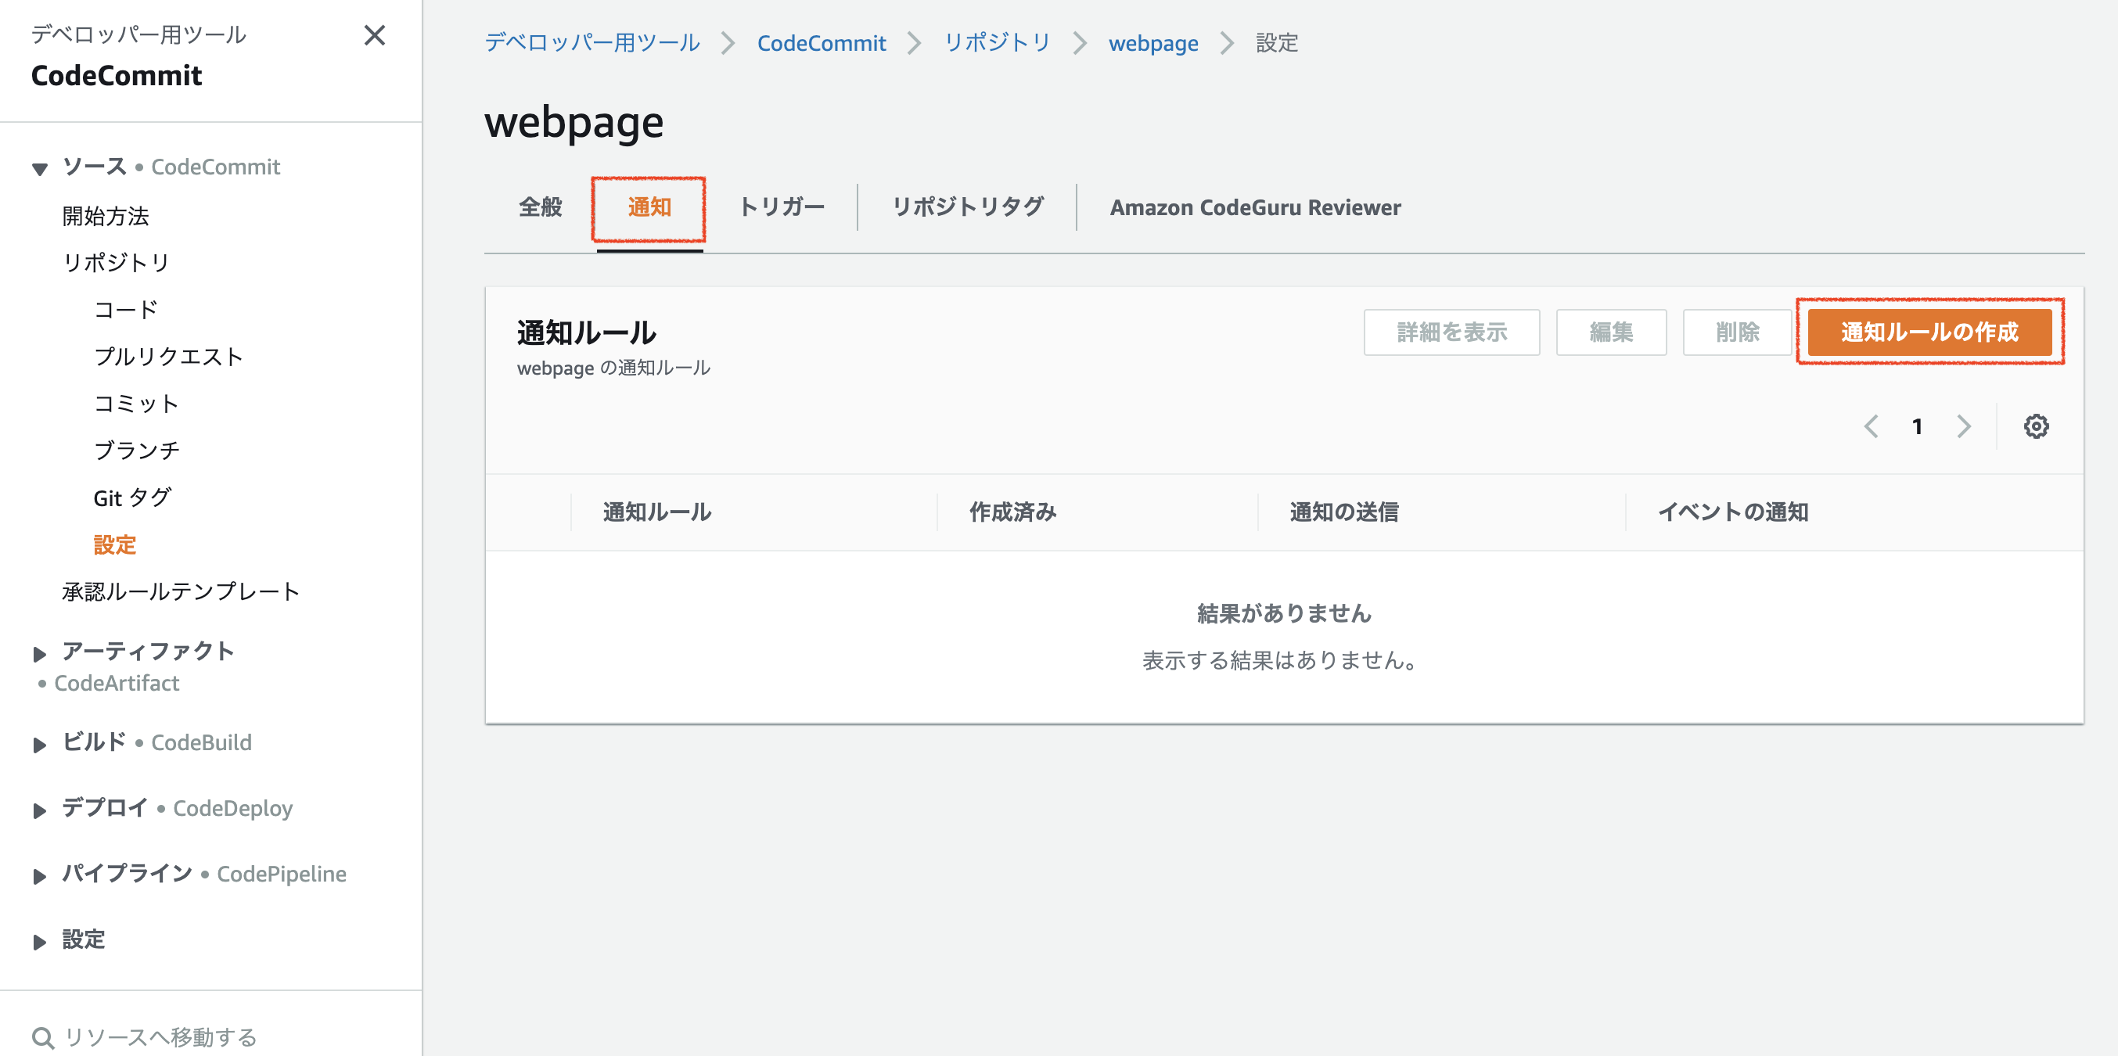Expand the パイプライン CodePipeline section
The height and width of the screenshot is (1056, 2118).
coord(39,876)
